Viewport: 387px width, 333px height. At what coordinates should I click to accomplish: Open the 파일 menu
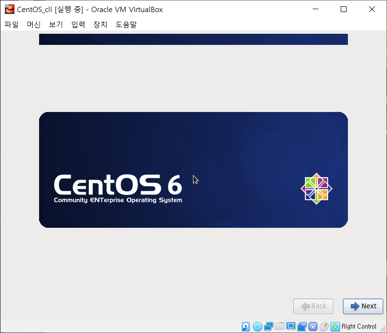(12, 25)
